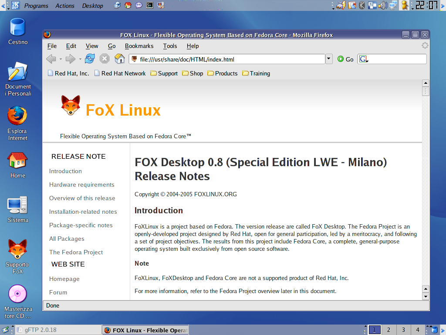Image resolution: width=446 pixels, height=335 pixels.
Task: Launch the terminal from the panel
Action: (150, 5)
